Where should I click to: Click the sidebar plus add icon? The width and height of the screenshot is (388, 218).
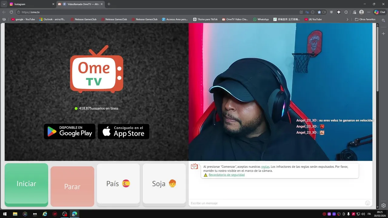click(383, 34)
